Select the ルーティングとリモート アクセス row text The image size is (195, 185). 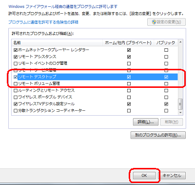(46, 90)
